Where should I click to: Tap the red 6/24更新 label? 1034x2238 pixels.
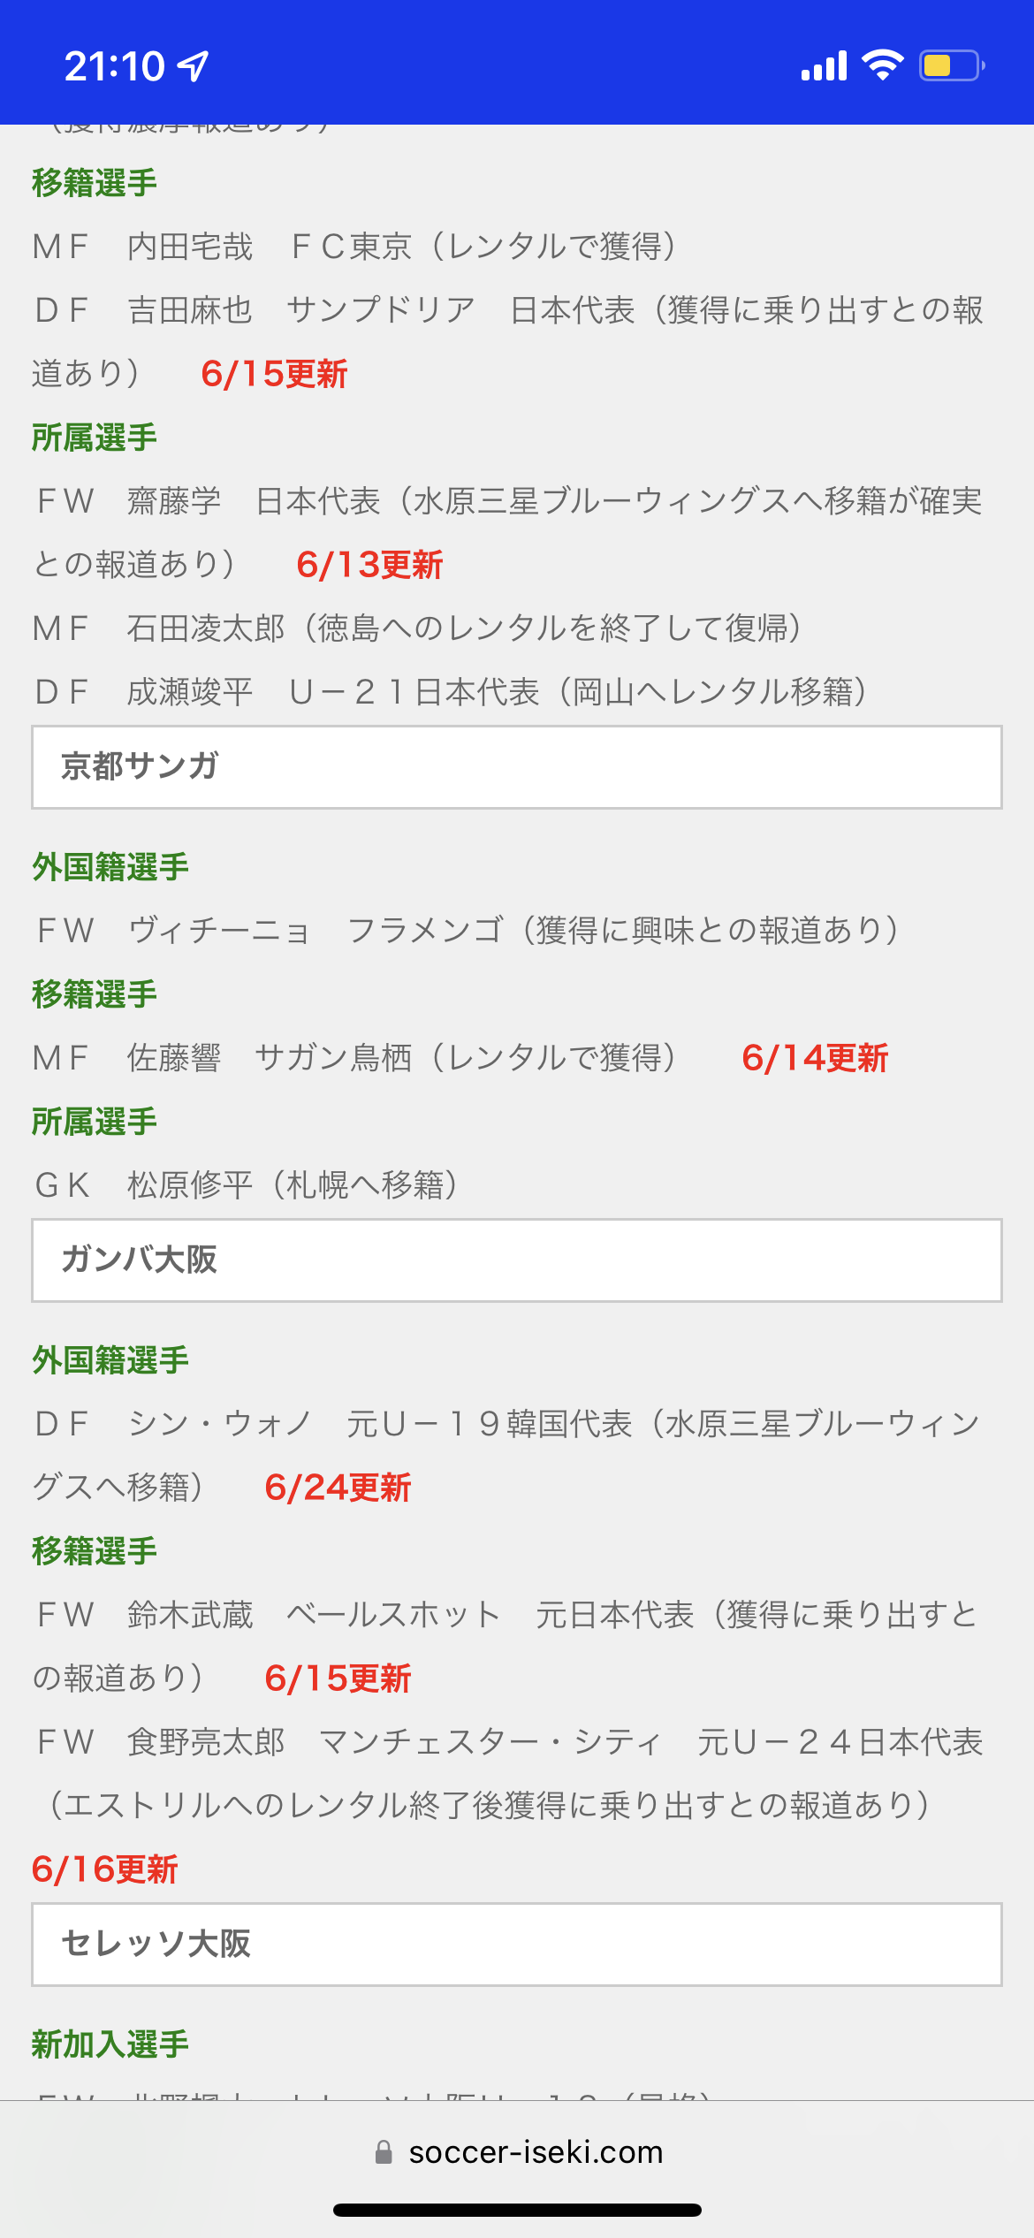tap(338, 1488)
